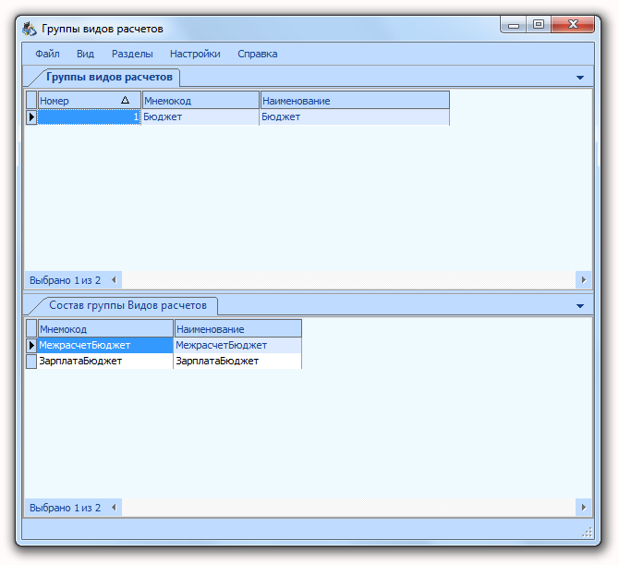Maximize the Группы видов расчетов window
The image size is (619, 565).
[539, 25]
